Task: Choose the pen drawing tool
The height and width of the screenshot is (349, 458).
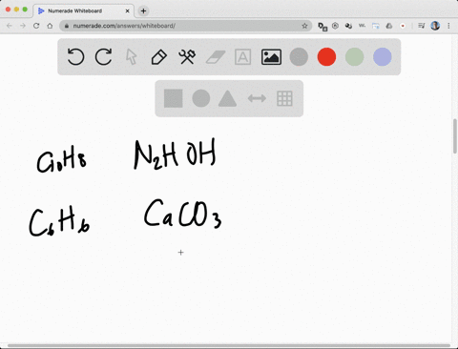Action: pos(159,57)
